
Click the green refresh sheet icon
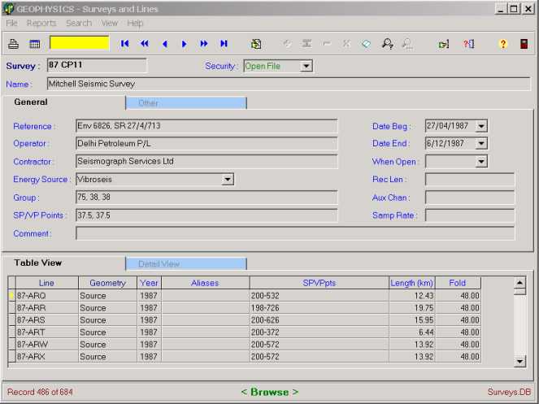pyautogui.click(x=256, y=44)
